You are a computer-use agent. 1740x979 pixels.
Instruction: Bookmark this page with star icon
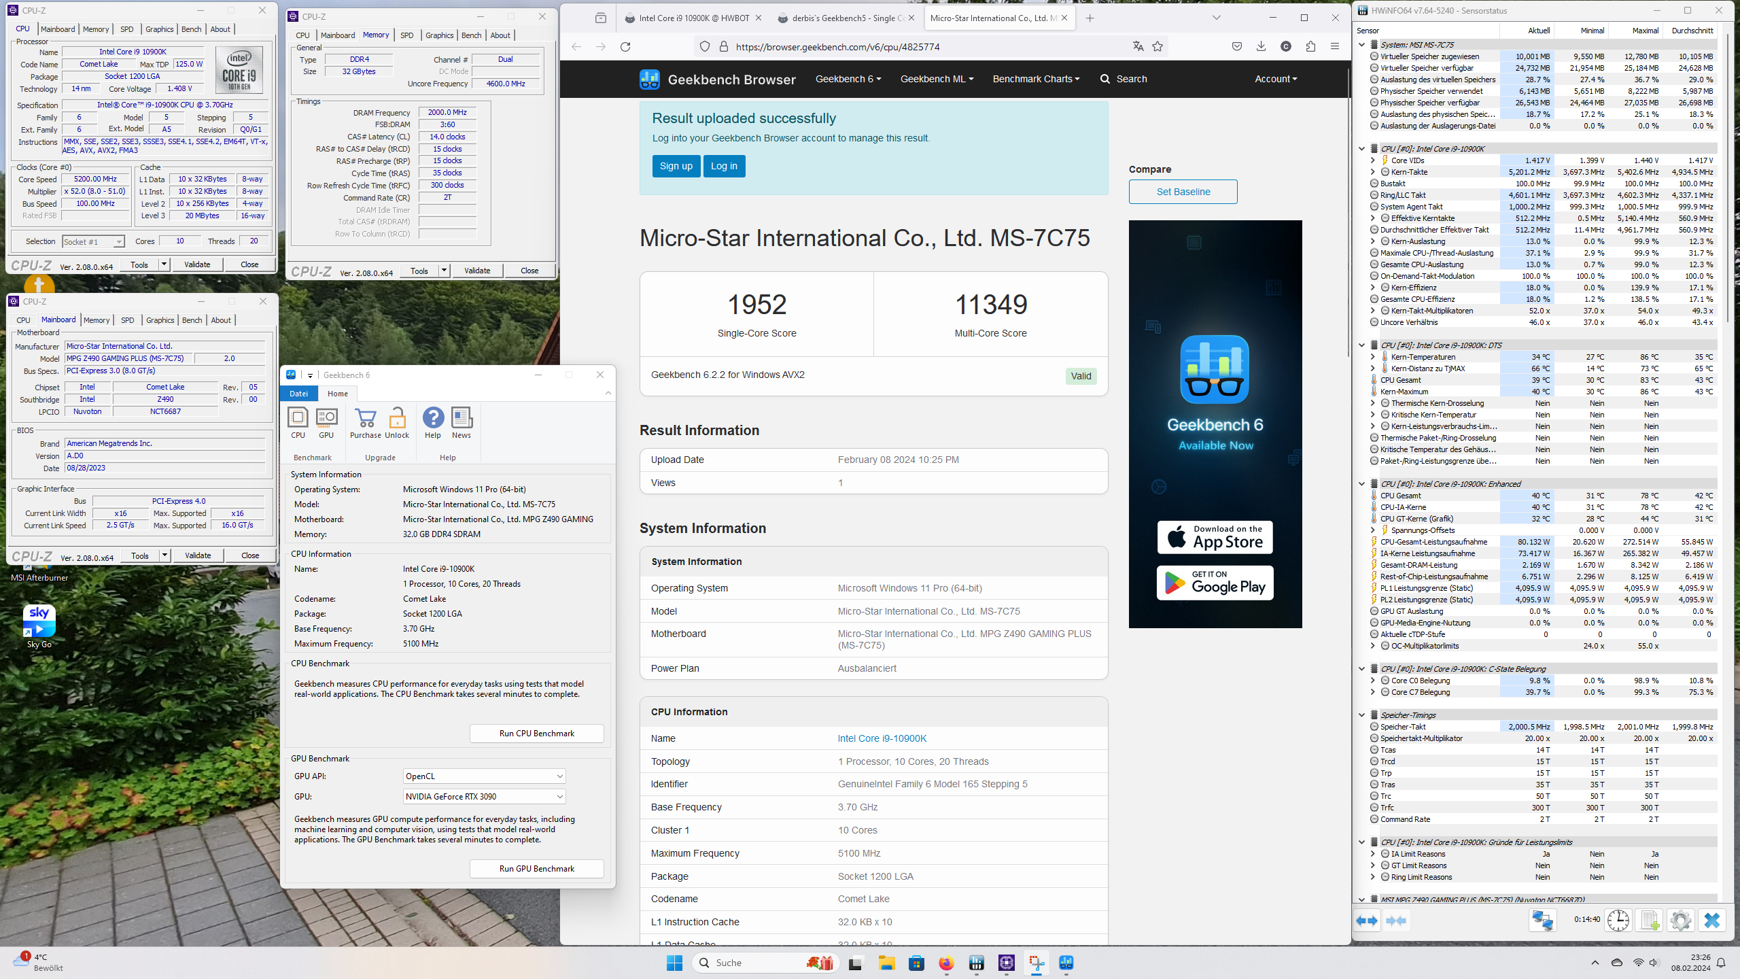pyautogui.click(x=1158, y=46)
